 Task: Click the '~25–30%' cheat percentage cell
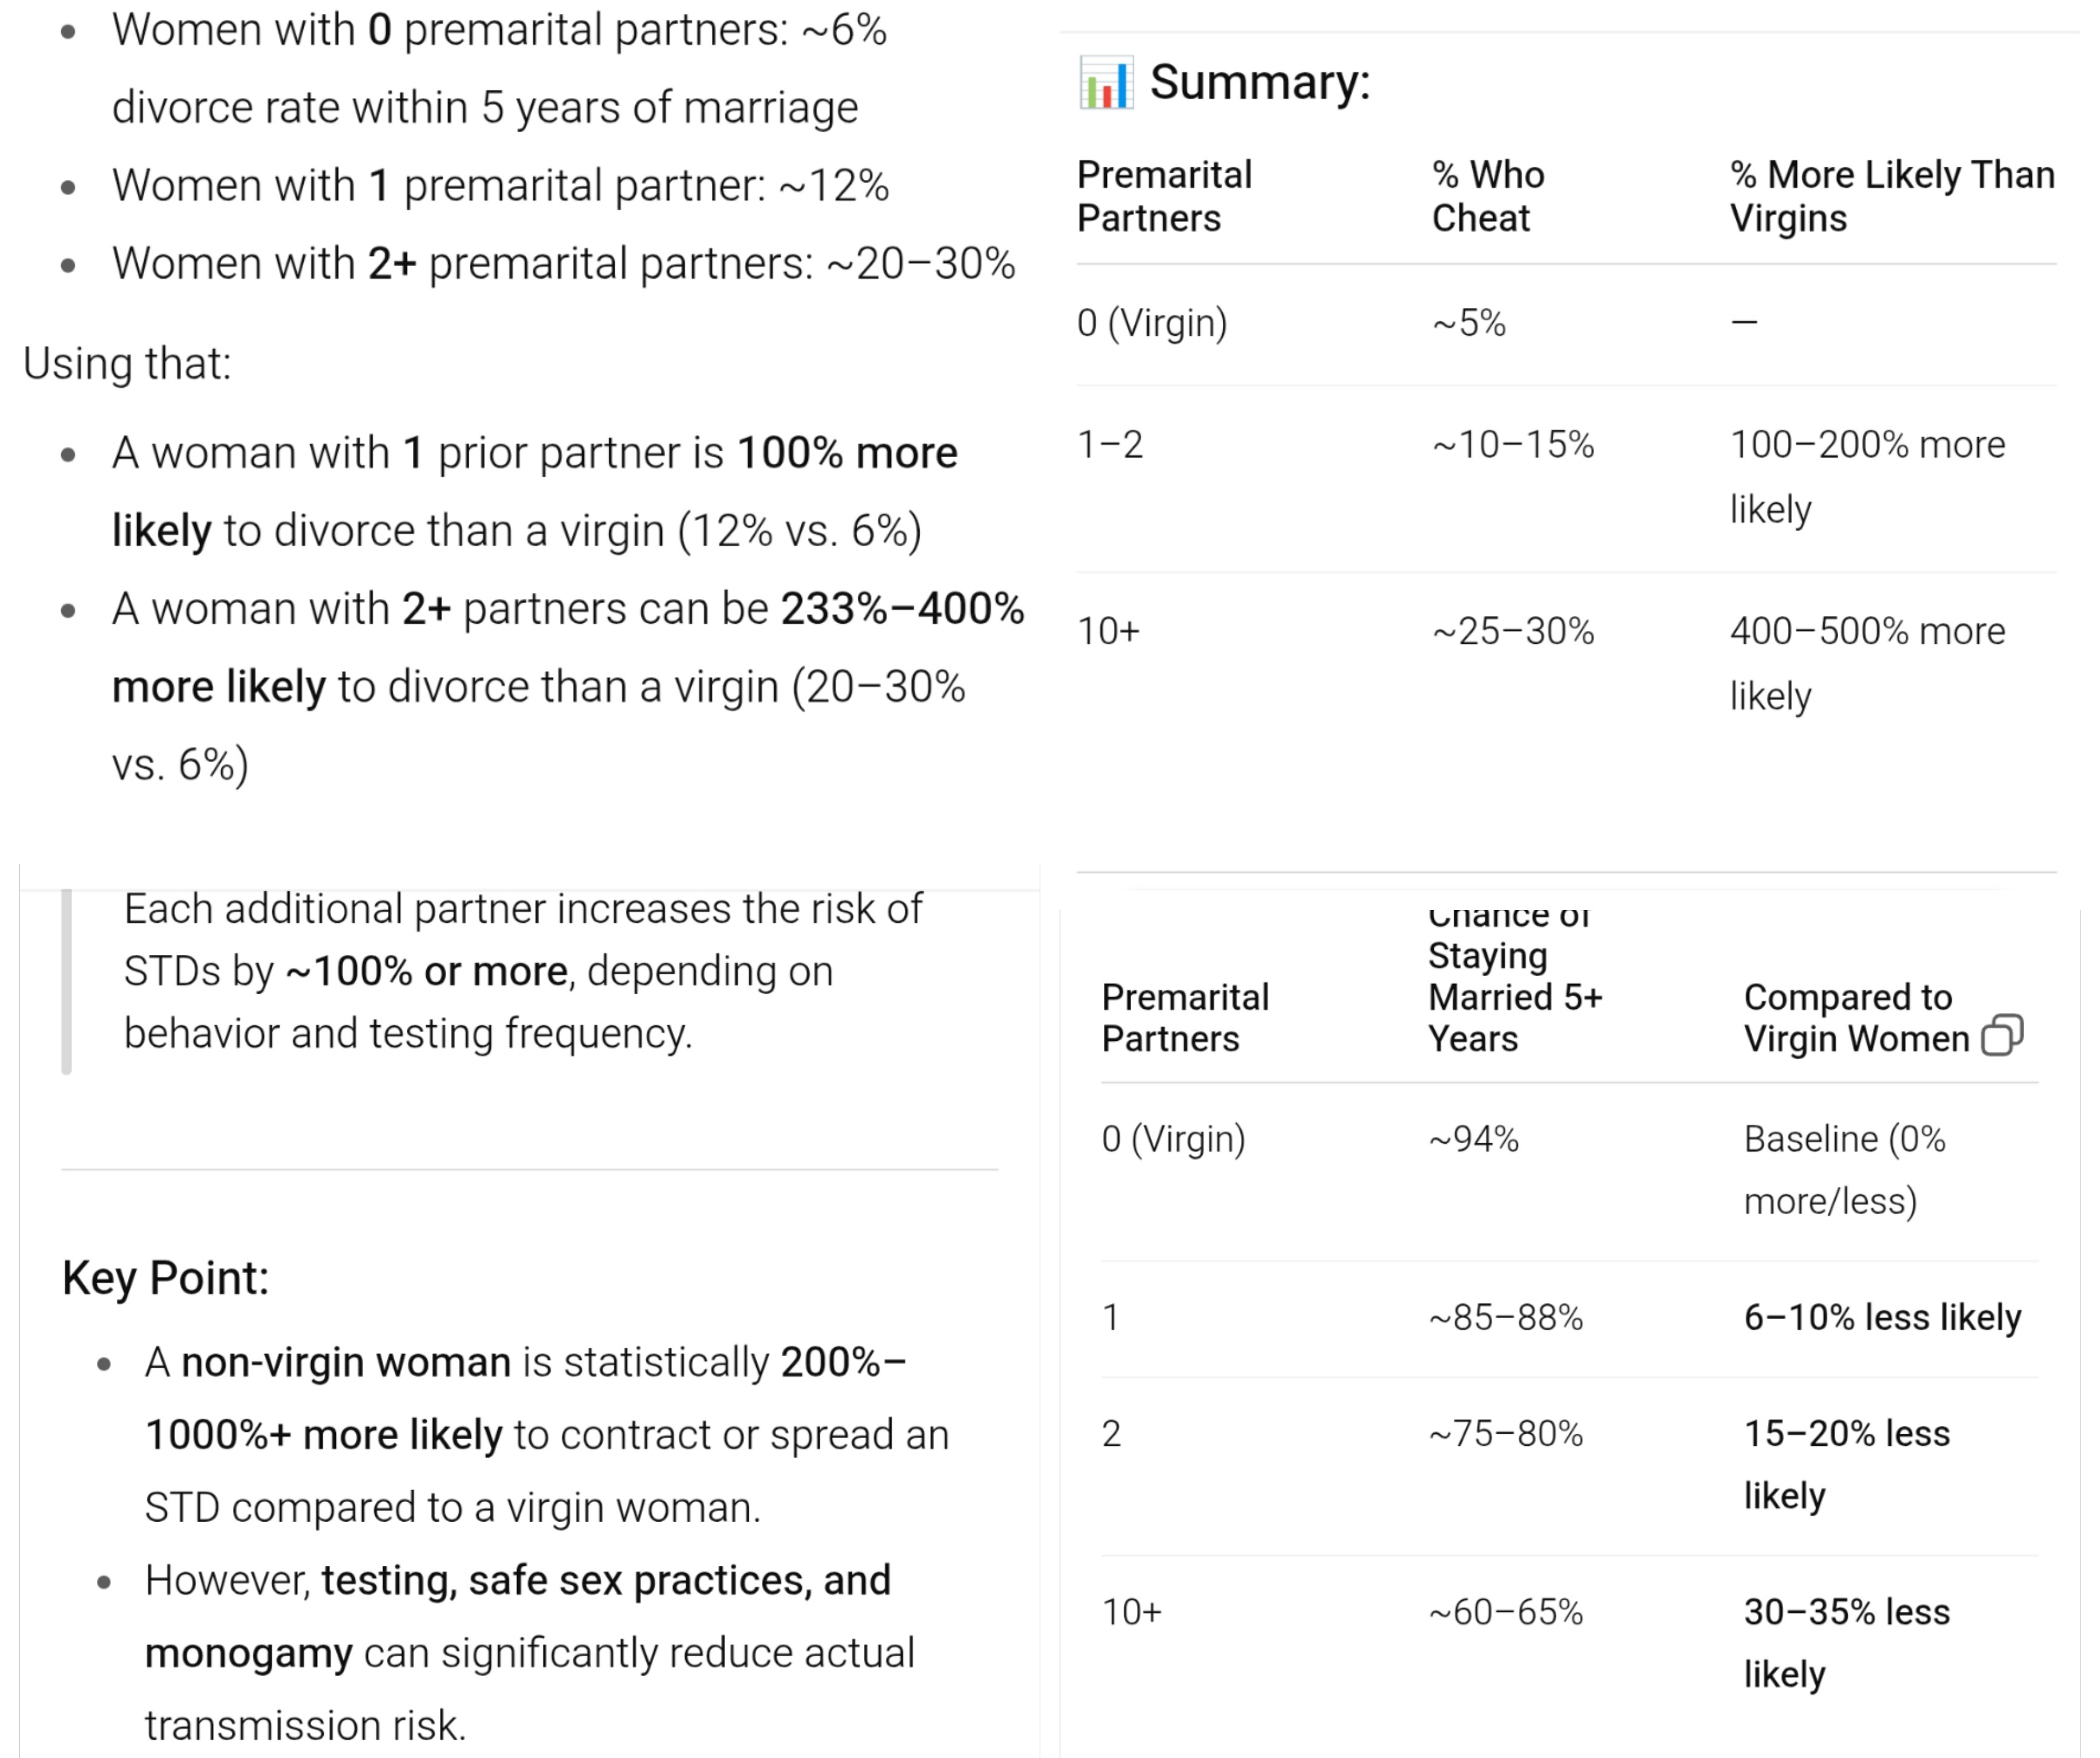point(1512,631)
